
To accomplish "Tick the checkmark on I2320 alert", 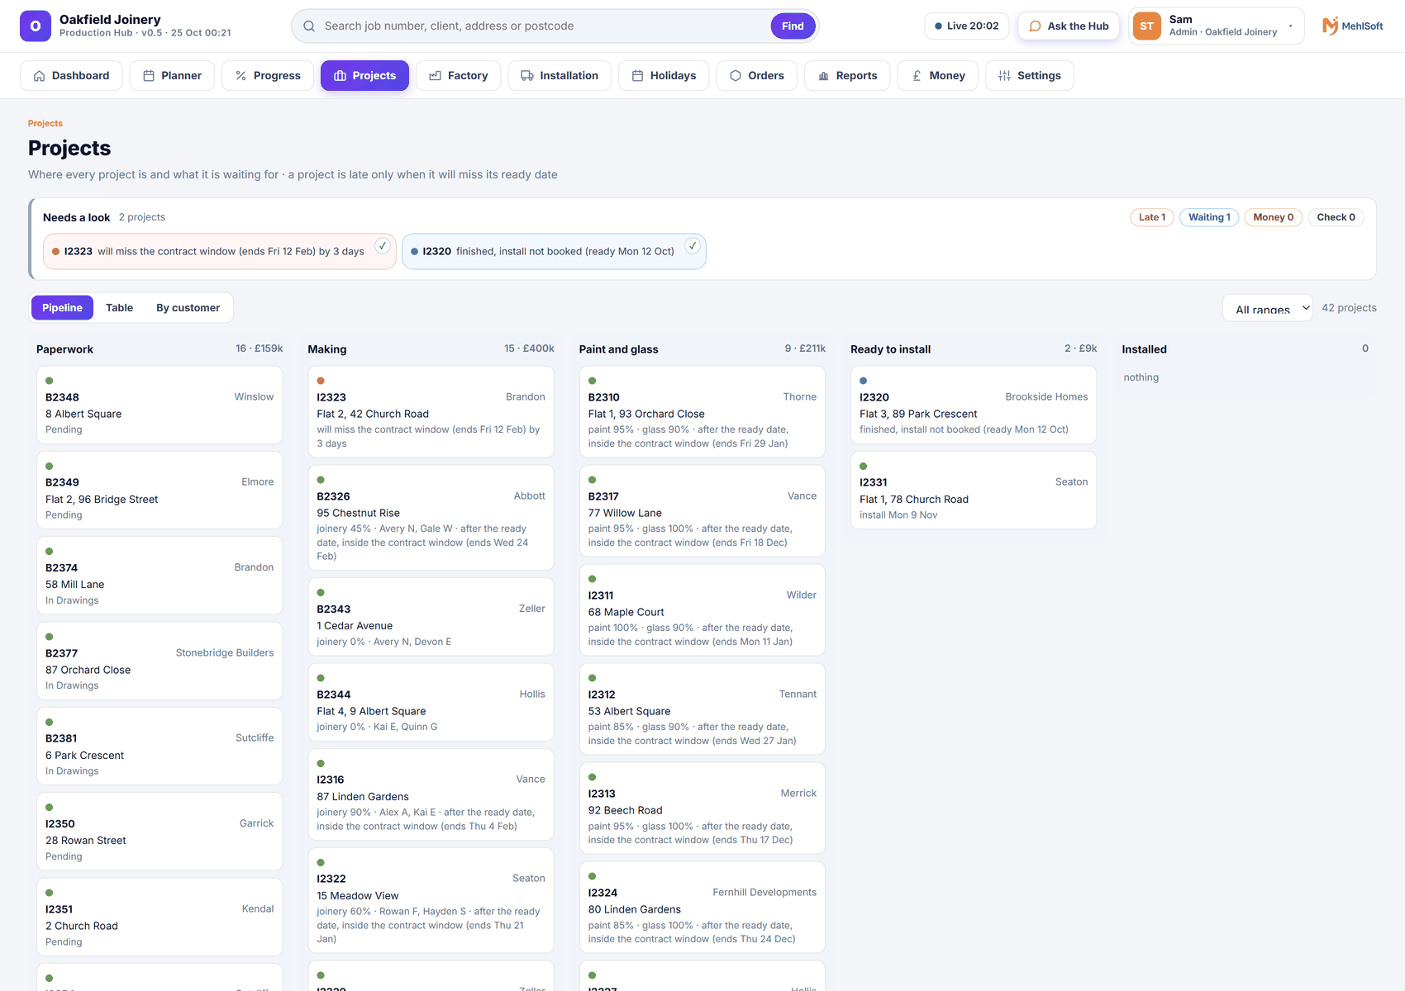I will point(693,245).
